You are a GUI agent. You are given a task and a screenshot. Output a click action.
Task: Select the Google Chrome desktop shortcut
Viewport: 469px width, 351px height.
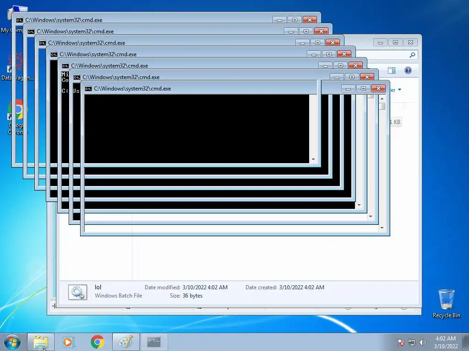pos(16,117)
